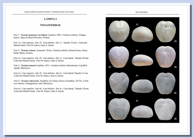193x138 pixels.
Task: Select the fossil photo labeled 2a
Action: (119, 57)
